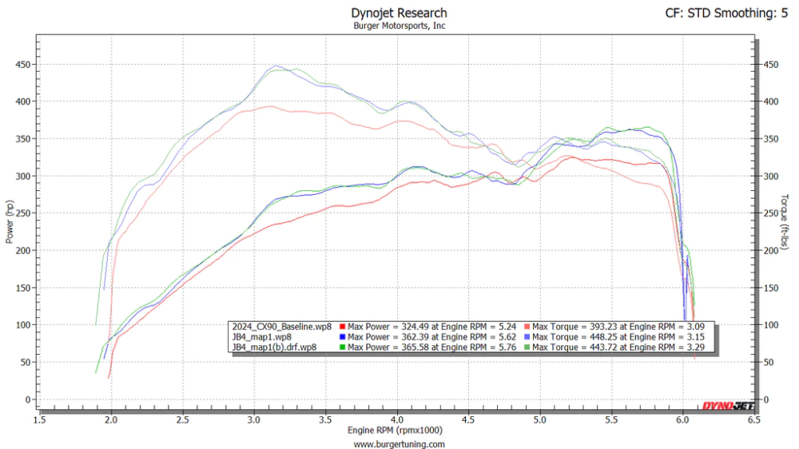
Task: Click the 300 tick on the Power axis
Action: [23, 177]
